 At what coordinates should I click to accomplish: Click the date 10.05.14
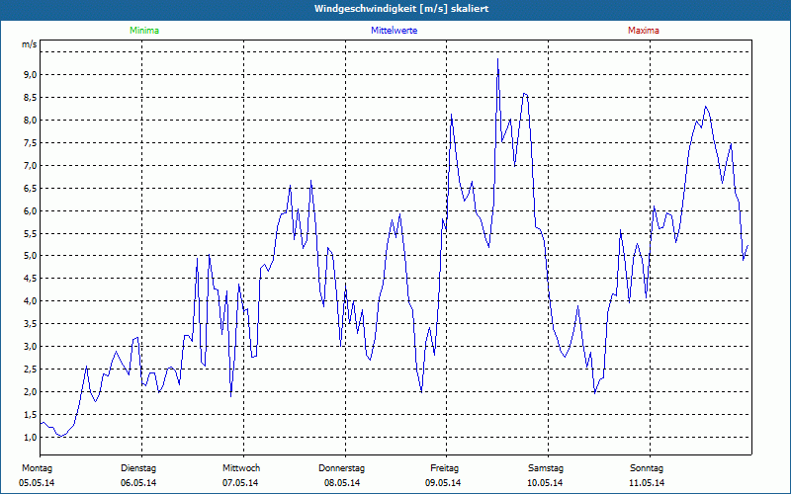545,483
